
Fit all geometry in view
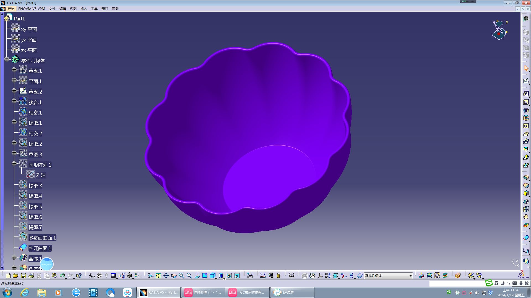coord(158,276)
